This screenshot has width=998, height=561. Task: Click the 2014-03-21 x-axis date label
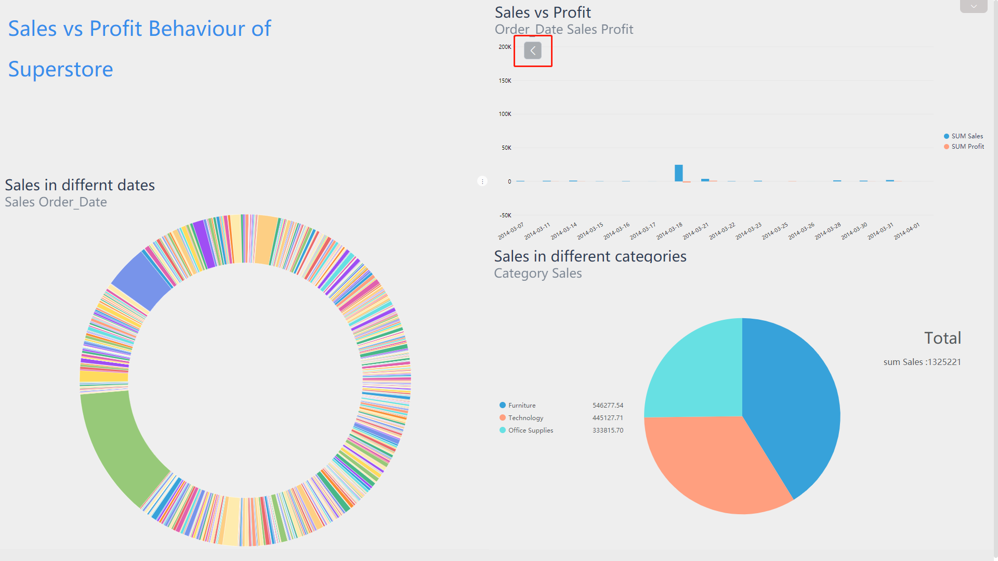695,231
